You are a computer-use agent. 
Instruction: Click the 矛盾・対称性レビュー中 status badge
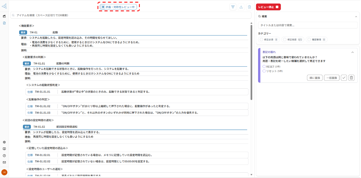tap(118, 7)
